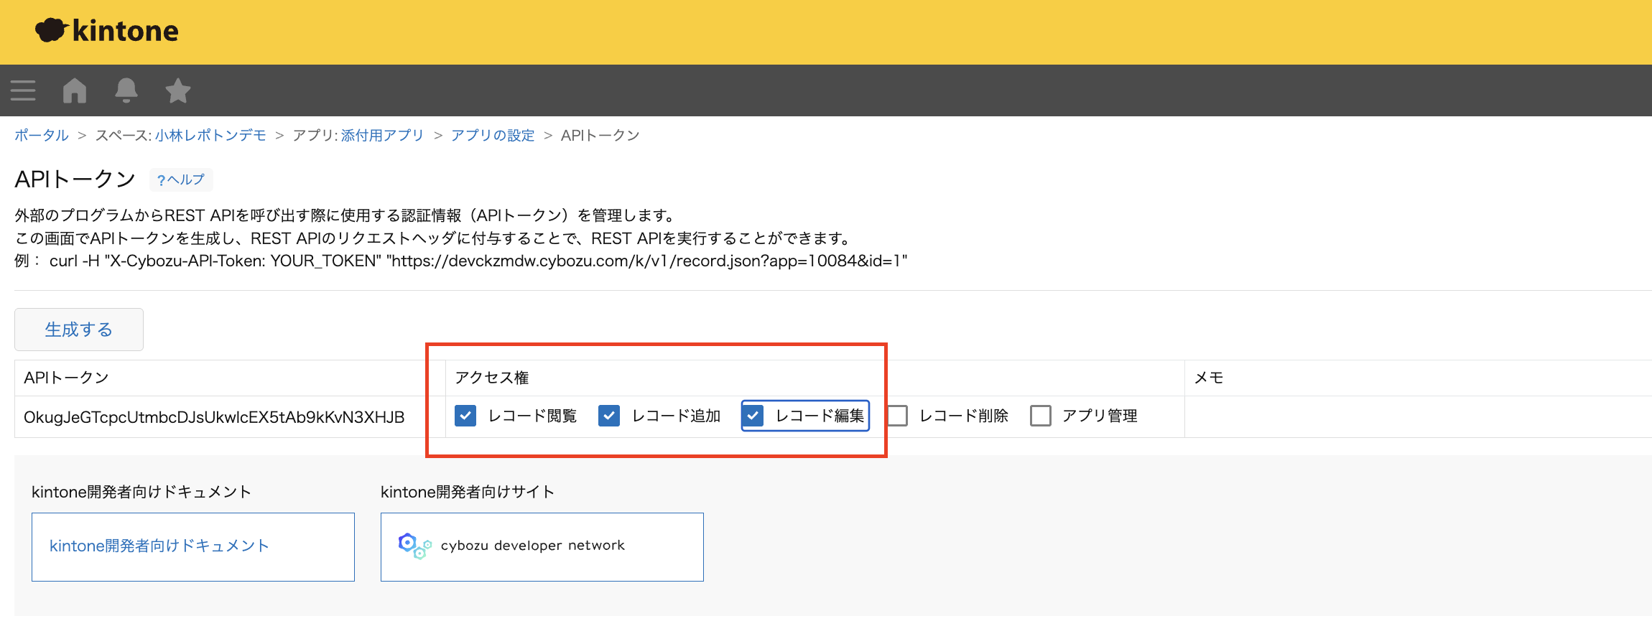Open notifications bell icon
Viewport: 1652px width, 639px height.
click(x=126, y=90)
